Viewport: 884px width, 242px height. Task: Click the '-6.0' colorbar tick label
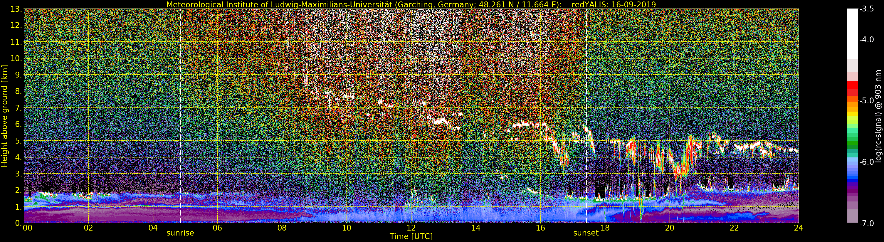(x=866, y=162)
